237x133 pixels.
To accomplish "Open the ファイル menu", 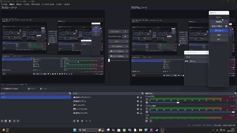I will point(4,4).
